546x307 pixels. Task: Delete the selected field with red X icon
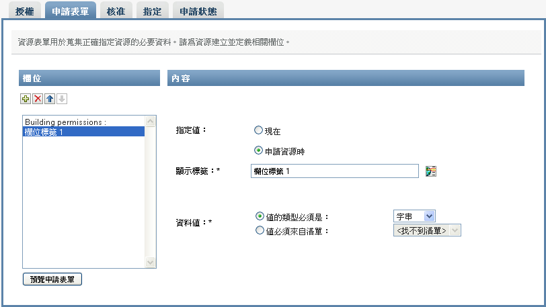38,99
